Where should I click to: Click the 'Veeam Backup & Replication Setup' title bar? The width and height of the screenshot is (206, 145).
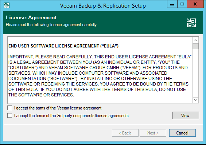(103, 6)
